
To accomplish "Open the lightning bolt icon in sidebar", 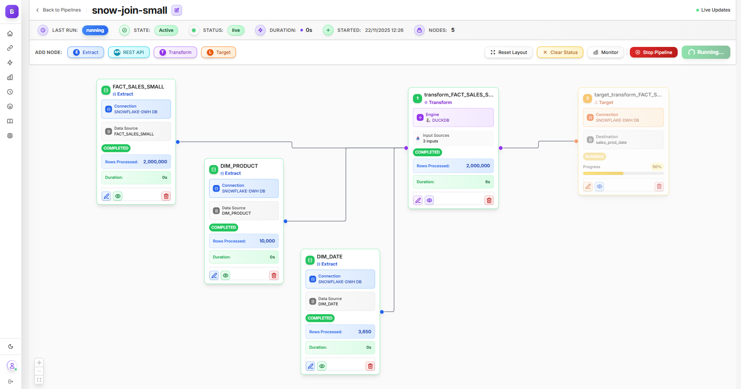I will click(x=10, y=63).
